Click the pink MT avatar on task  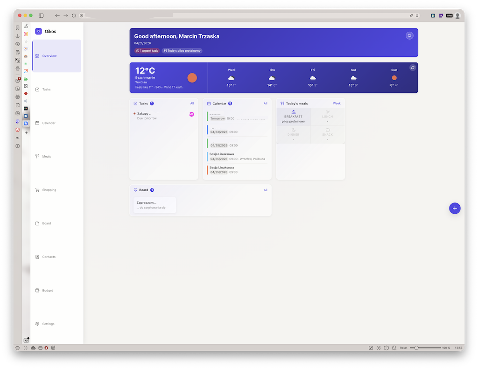point(191,114)
